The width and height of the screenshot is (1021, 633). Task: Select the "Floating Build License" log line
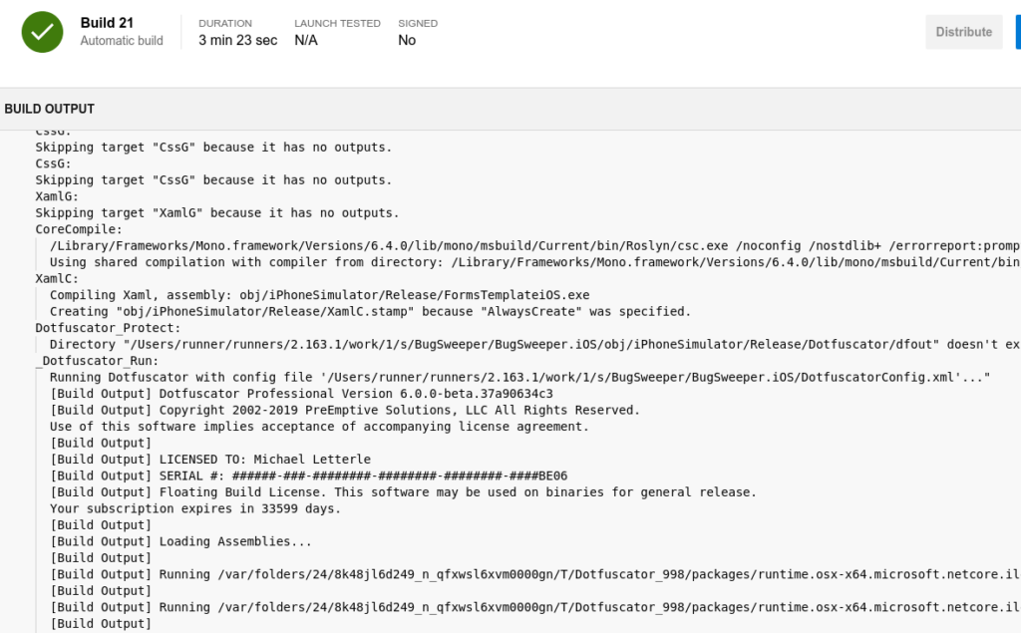click(403, 492)
